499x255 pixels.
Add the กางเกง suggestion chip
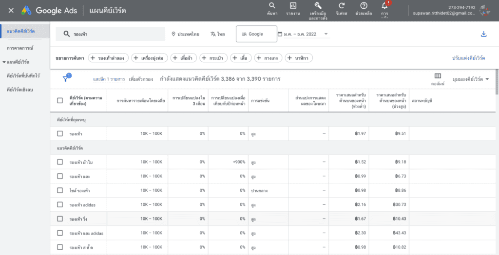pos(269,58)
